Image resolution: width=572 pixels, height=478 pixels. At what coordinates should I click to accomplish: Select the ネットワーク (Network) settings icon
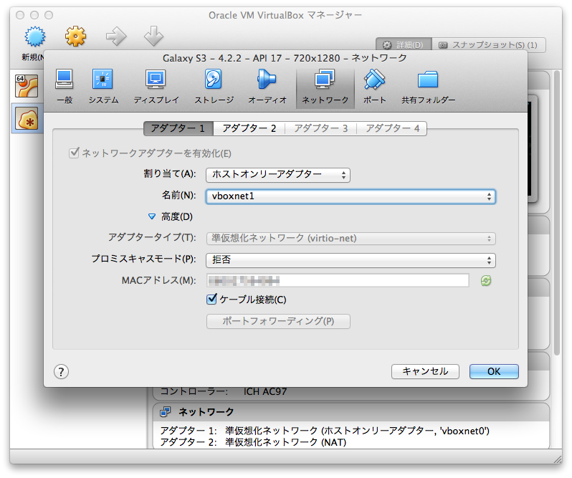tap(325, 87)
